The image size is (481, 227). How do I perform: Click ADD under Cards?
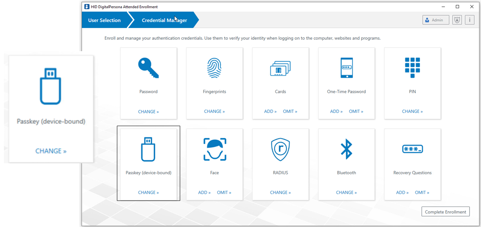[x=270, y=111]
